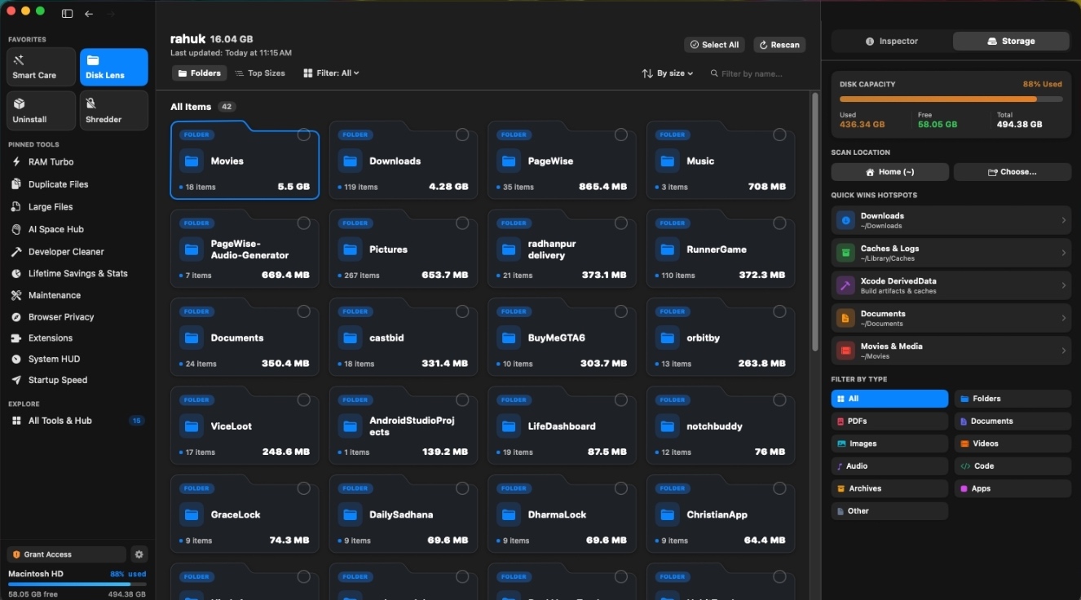The width and height of the screenshot is (1081, 600).
Task: Expand Downloads hotspot chevron
Action: point(1063,220)
